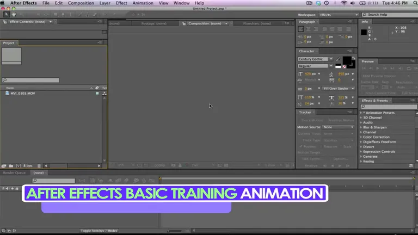418x235 pixels.
Task: Open the Apple menu
Action: [x=3, y=3]
